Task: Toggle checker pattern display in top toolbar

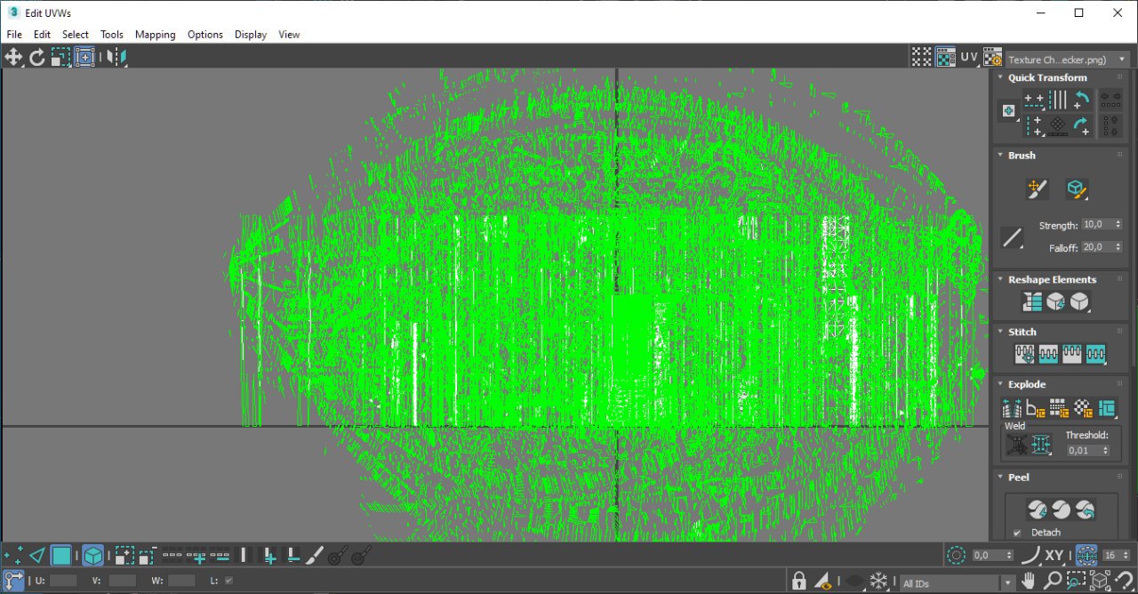Action: tap(946, 57)
